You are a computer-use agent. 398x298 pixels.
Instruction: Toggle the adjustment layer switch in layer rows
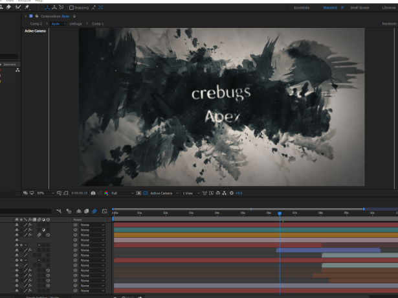43,230
